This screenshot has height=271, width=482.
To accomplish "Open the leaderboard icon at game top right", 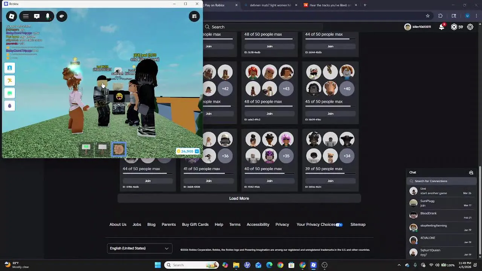I will (x=194, y=16).
